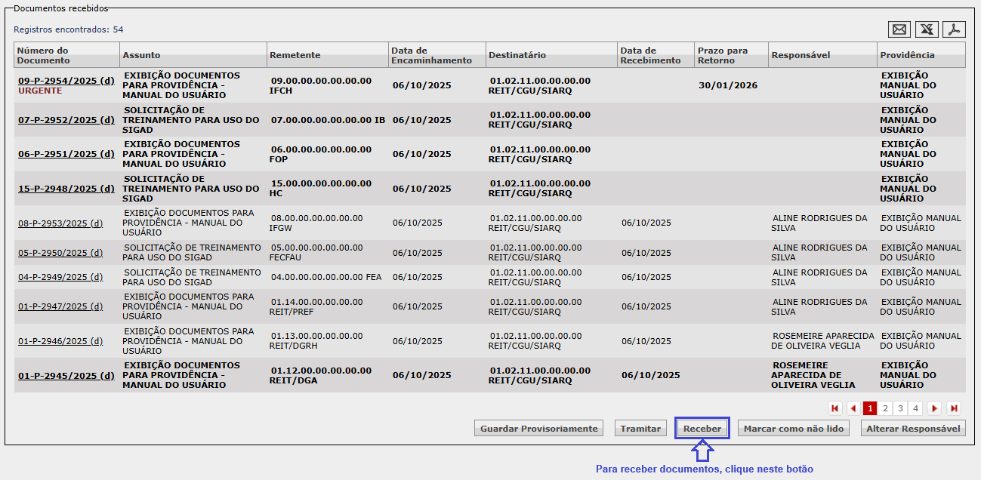981x480 pixels.
Task: Open urgent document 09-P-2954/2025
Action: click(66, 81)
